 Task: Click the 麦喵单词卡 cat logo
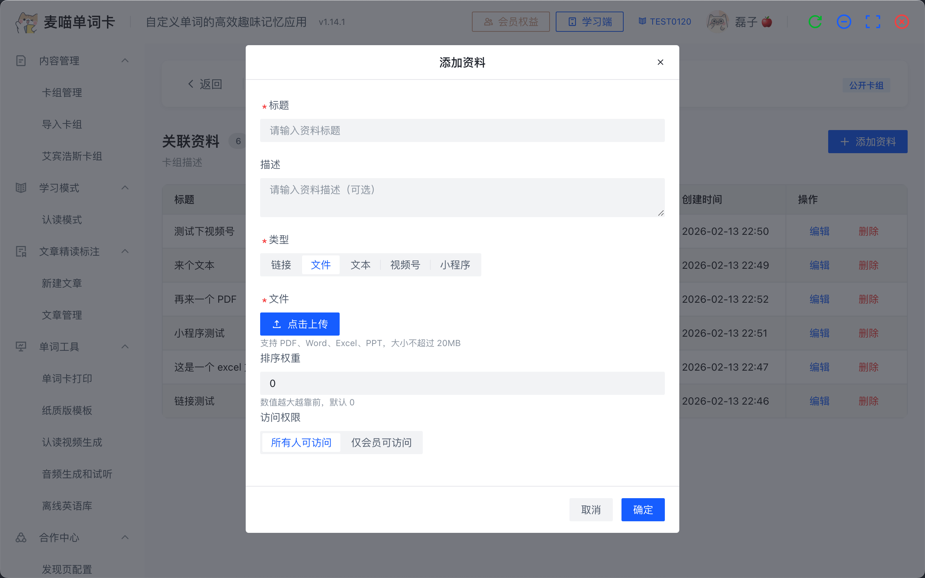tap(27, 21)
